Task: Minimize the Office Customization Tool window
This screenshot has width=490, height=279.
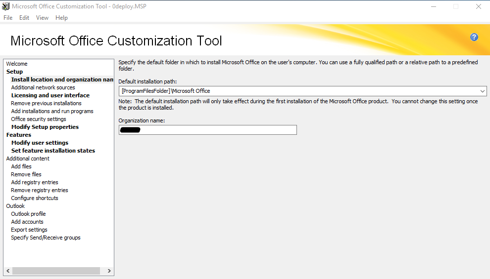Action: coord(434,6)
